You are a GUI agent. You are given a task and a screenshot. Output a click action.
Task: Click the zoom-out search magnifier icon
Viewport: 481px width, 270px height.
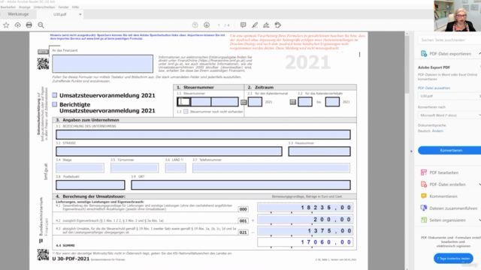pyautogui.click(x=41, y=25)
